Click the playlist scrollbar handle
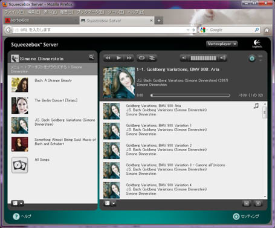Screen dimensions: 275x228 [x=265, y=112]
